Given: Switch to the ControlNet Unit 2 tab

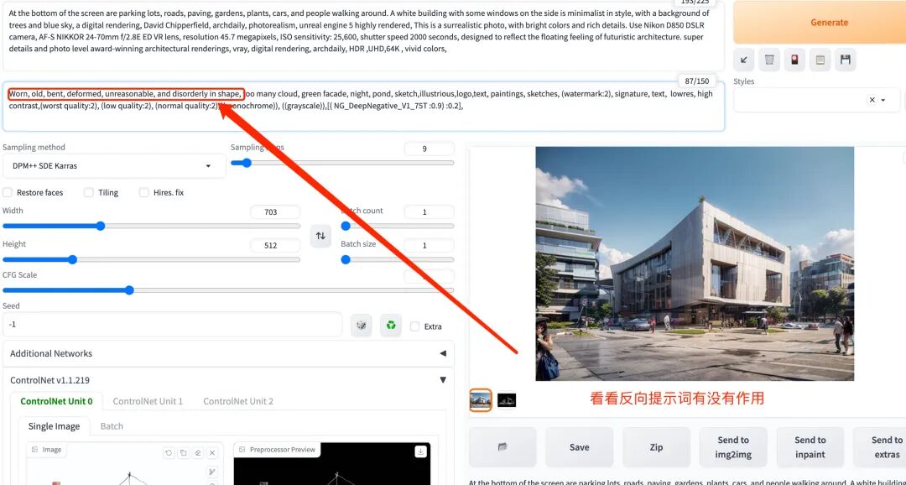Looking at the screenshot, I should pos(238,401).
